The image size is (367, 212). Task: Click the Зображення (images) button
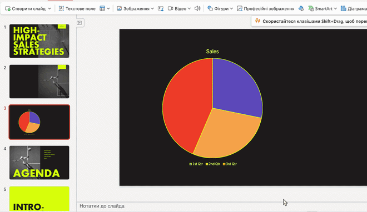pyautogui.click(x=133, y=9)
